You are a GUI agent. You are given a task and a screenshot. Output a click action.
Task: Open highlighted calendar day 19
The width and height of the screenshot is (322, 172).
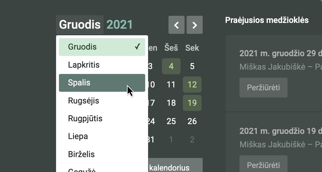click(x=192, y=103)
